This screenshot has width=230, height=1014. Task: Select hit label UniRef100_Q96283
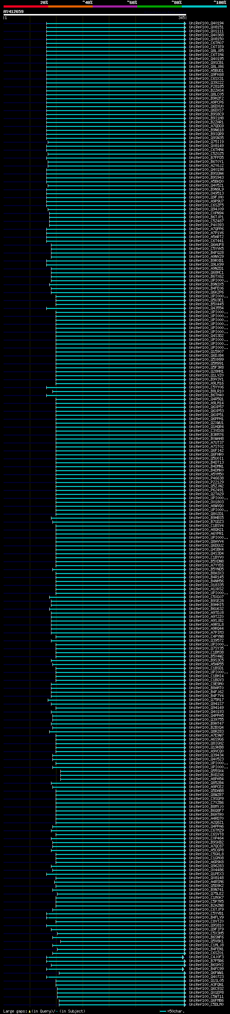pyautogui.click(x=206, y=865)
